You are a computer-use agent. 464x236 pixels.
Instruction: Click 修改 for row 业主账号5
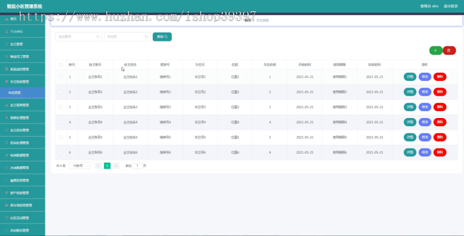425,137
